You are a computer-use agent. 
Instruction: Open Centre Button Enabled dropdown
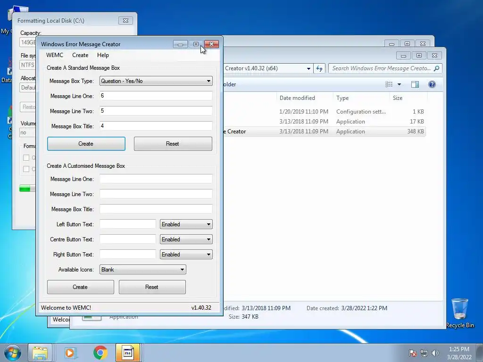tap(186, 239)
